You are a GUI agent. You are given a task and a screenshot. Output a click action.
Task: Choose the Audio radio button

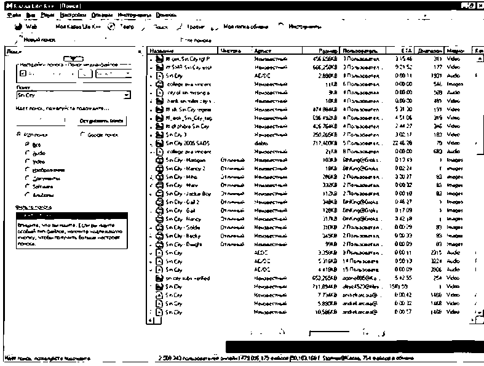[x=27, y=153]
